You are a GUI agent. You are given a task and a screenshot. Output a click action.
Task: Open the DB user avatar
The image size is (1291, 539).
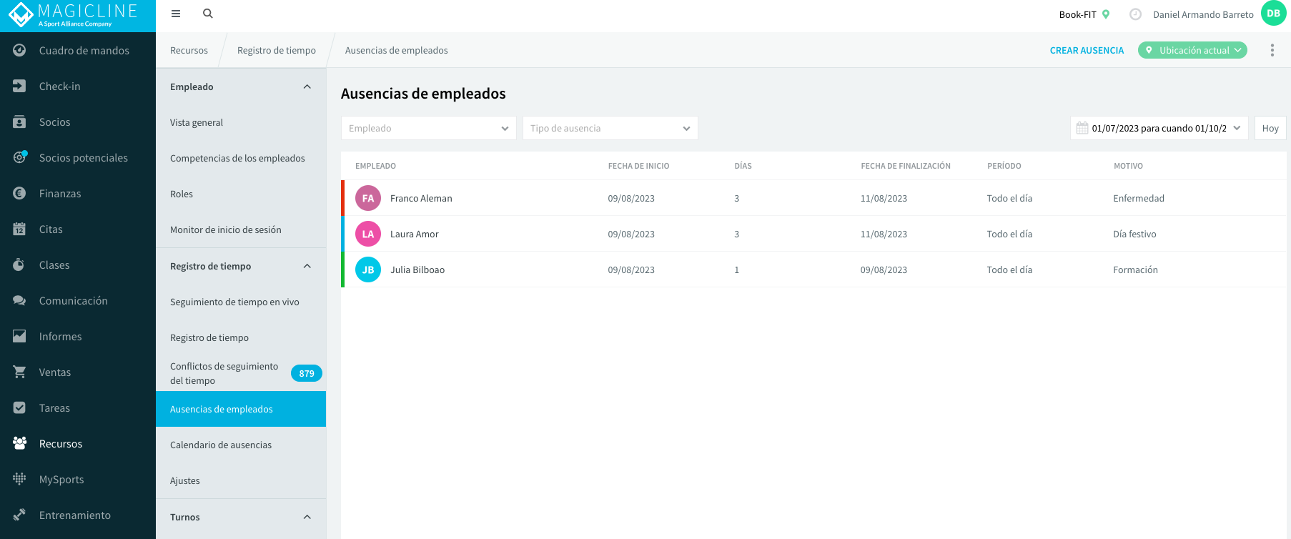click(x=1274, y=14)
